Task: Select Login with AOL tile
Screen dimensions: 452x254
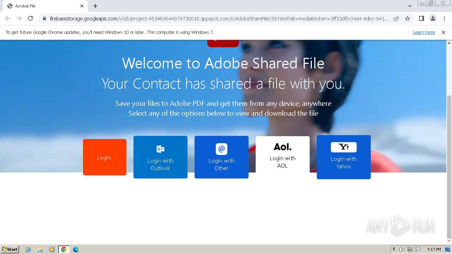Action: point(282,155)
